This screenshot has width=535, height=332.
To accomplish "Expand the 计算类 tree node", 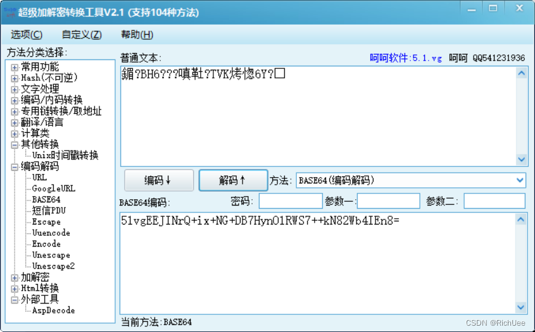I will coord(15,133).
